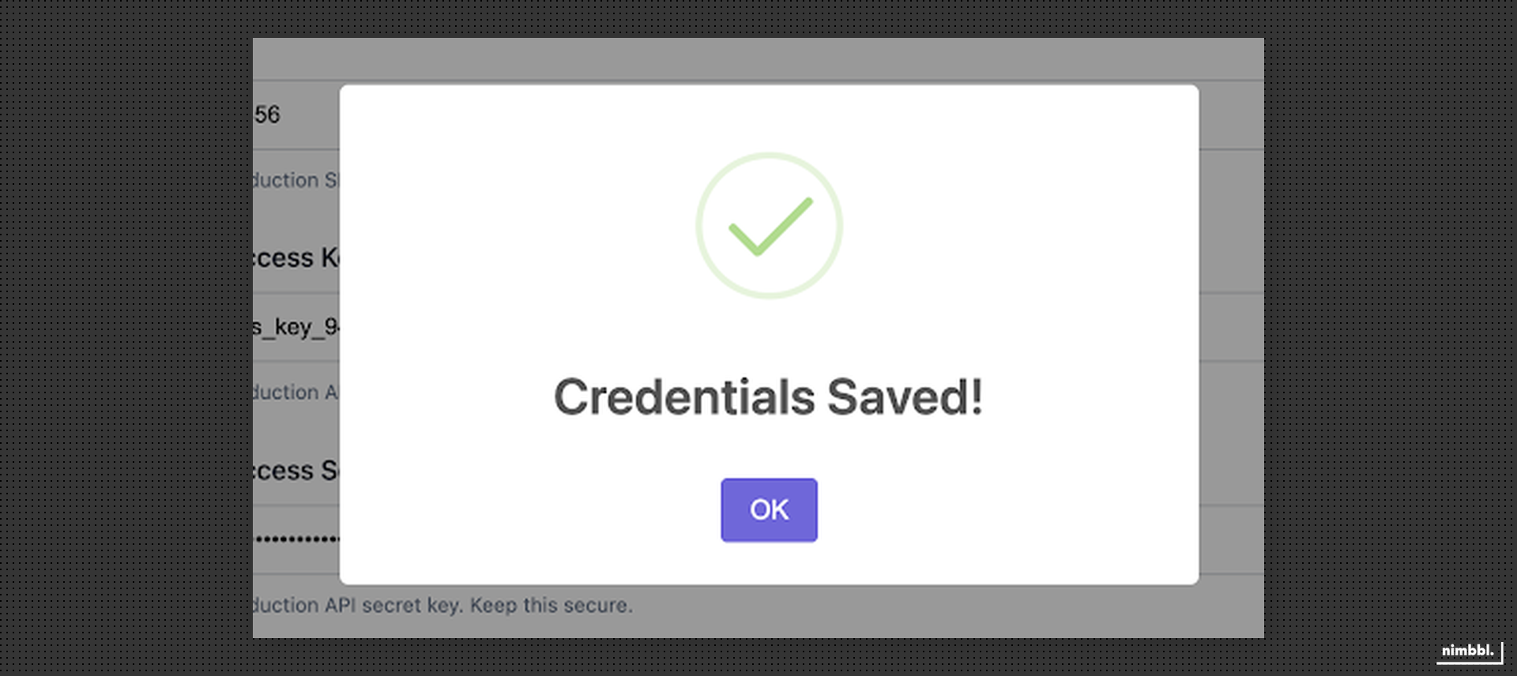Click the Keep this secure text
1517x676 pixels.
click(552, 605)
